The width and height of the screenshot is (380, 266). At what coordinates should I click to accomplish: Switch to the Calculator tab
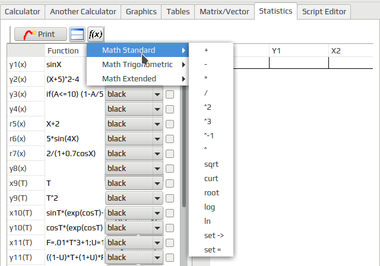[x=23, y=12]
